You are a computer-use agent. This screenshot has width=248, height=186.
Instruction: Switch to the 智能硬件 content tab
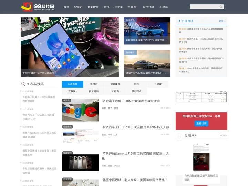pos(115,84)
